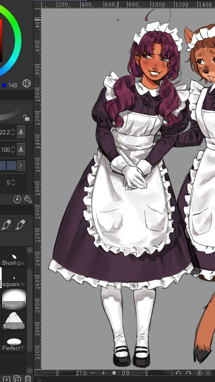Click the reset dial icon near wrench
The image size is (215, 382).
17,199
